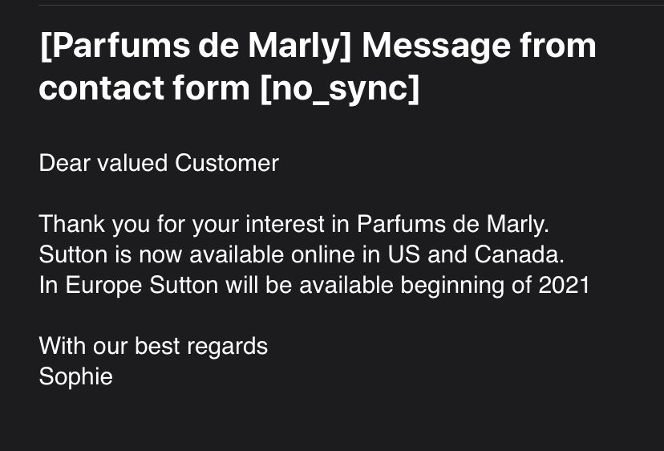
Task: Click "Marly." at end of thank-you sentence
Action: pyautogui.click(x=517, y=224)
